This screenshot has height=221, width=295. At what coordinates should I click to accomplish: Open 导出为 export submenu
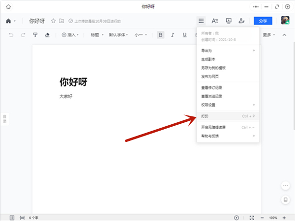pos(228,51)
